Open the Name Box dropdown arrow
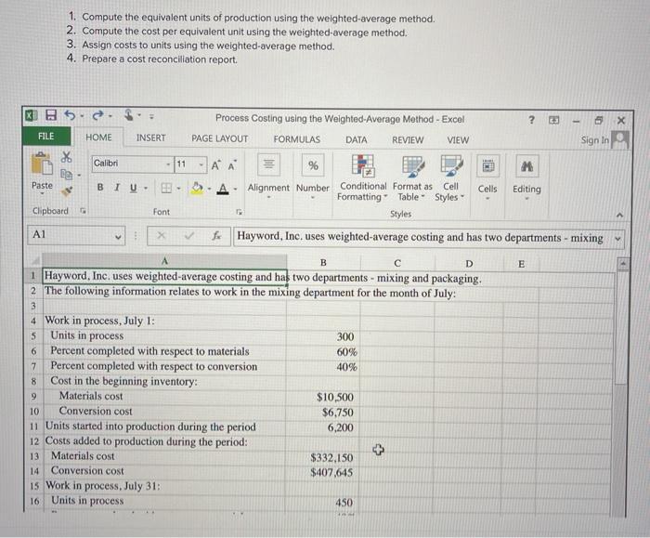Viewport: 650px width, 538px height. (118, 237)
